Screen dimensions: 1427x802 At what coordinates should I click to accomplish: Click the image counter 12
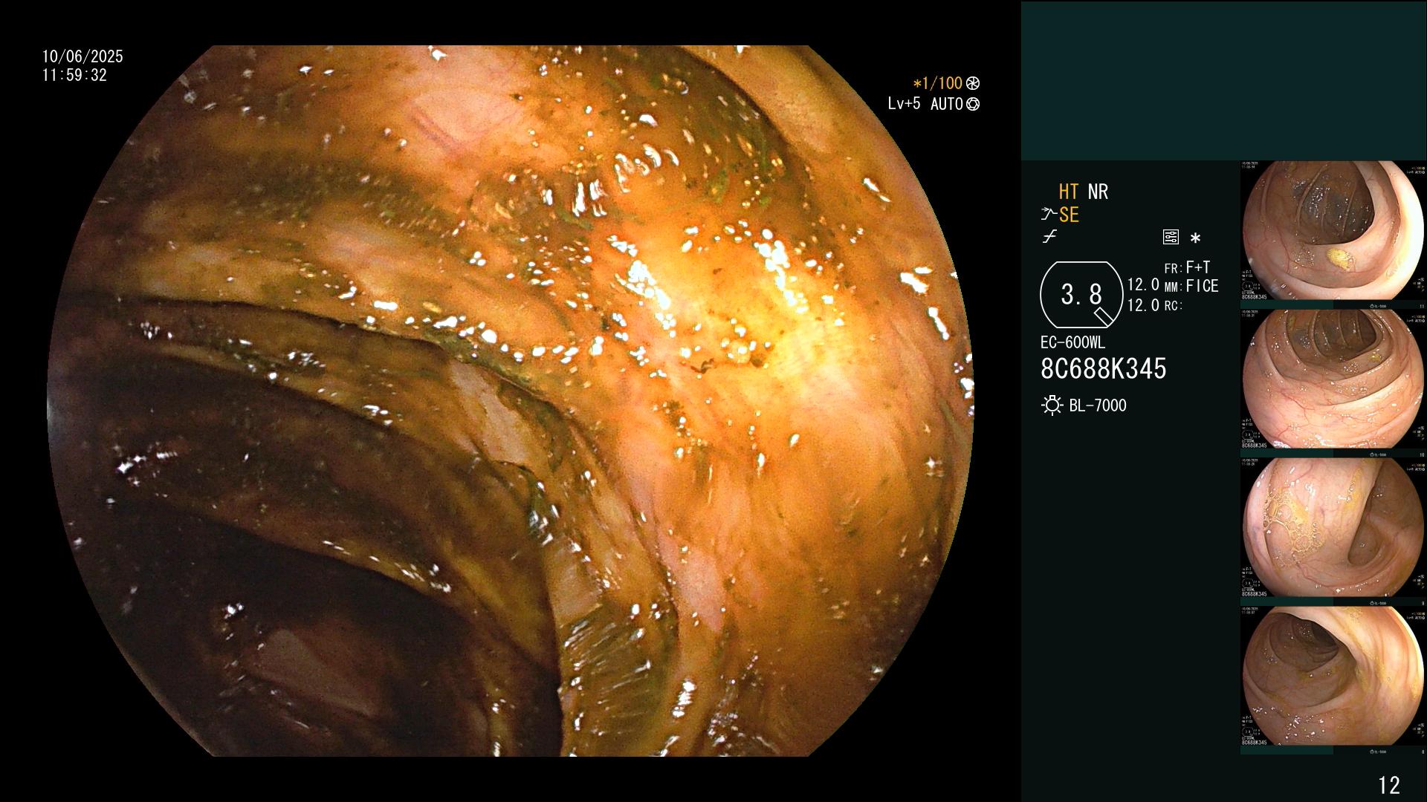[x=1389, y=785]
